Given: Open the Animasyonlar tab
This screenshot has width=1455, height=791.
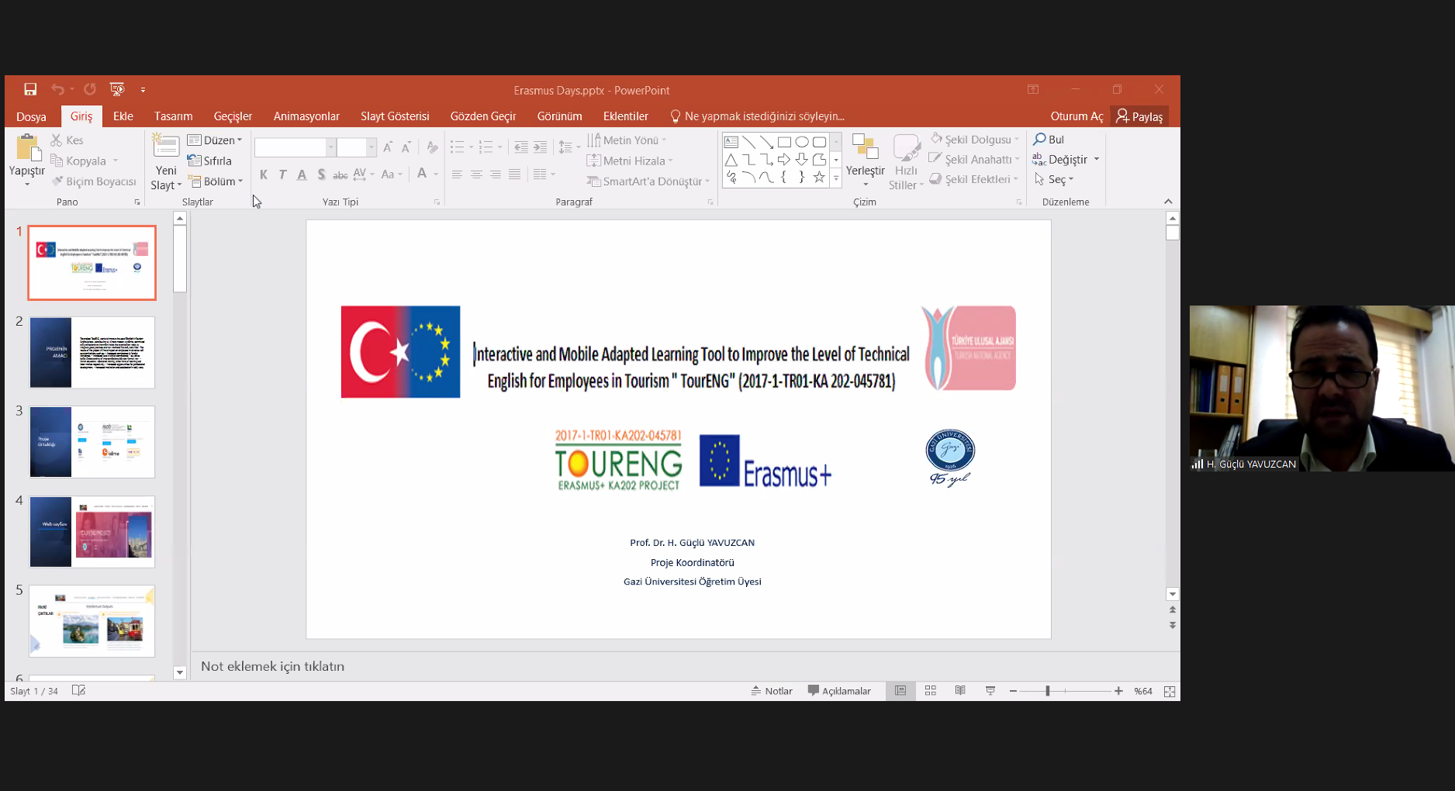Looking at the screenshot, I should (306, 116).
